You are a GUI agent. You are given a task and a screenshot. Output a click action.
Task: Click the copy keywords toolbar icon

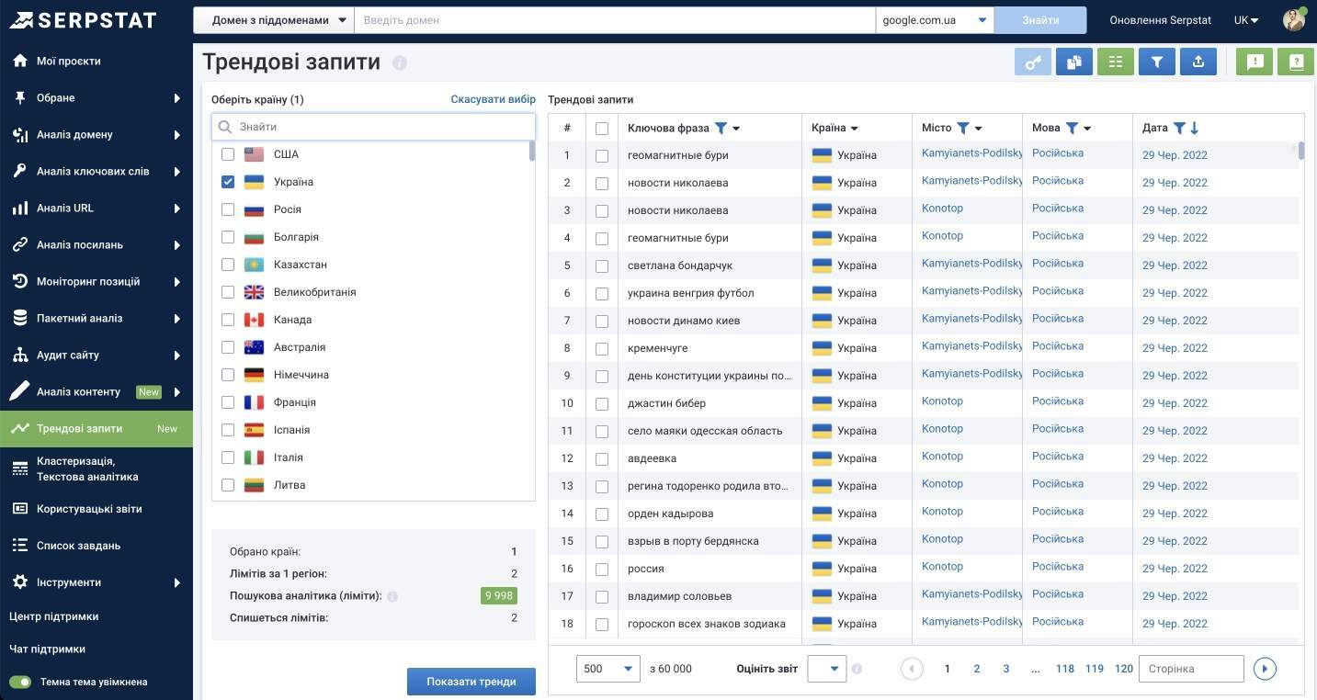coord(1074,62)
